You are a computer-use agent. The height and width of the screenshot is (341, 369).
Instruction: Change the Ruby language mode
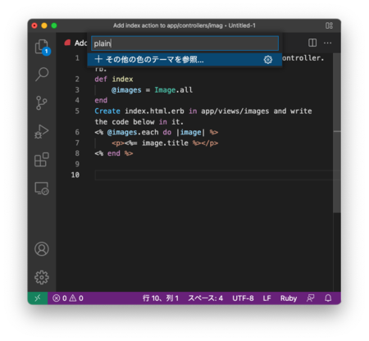tap(289, 298)
